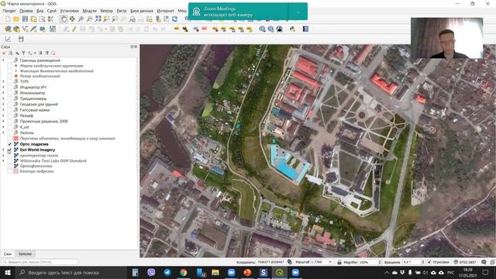
Task: Click the Вращение rotation spin box
Action: point(413,262)
